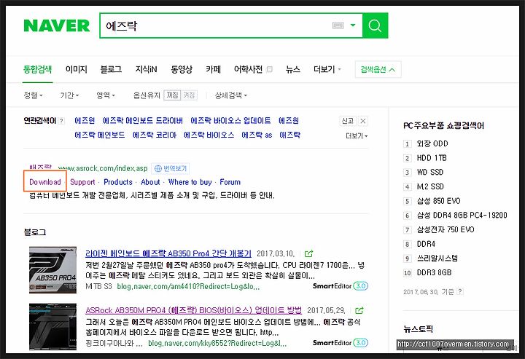Image resolution: width=525 pixels, height=359 pixels.
Task: Click new-window icon beside 2017.03.10 post
Action: [x=308, y=253]
